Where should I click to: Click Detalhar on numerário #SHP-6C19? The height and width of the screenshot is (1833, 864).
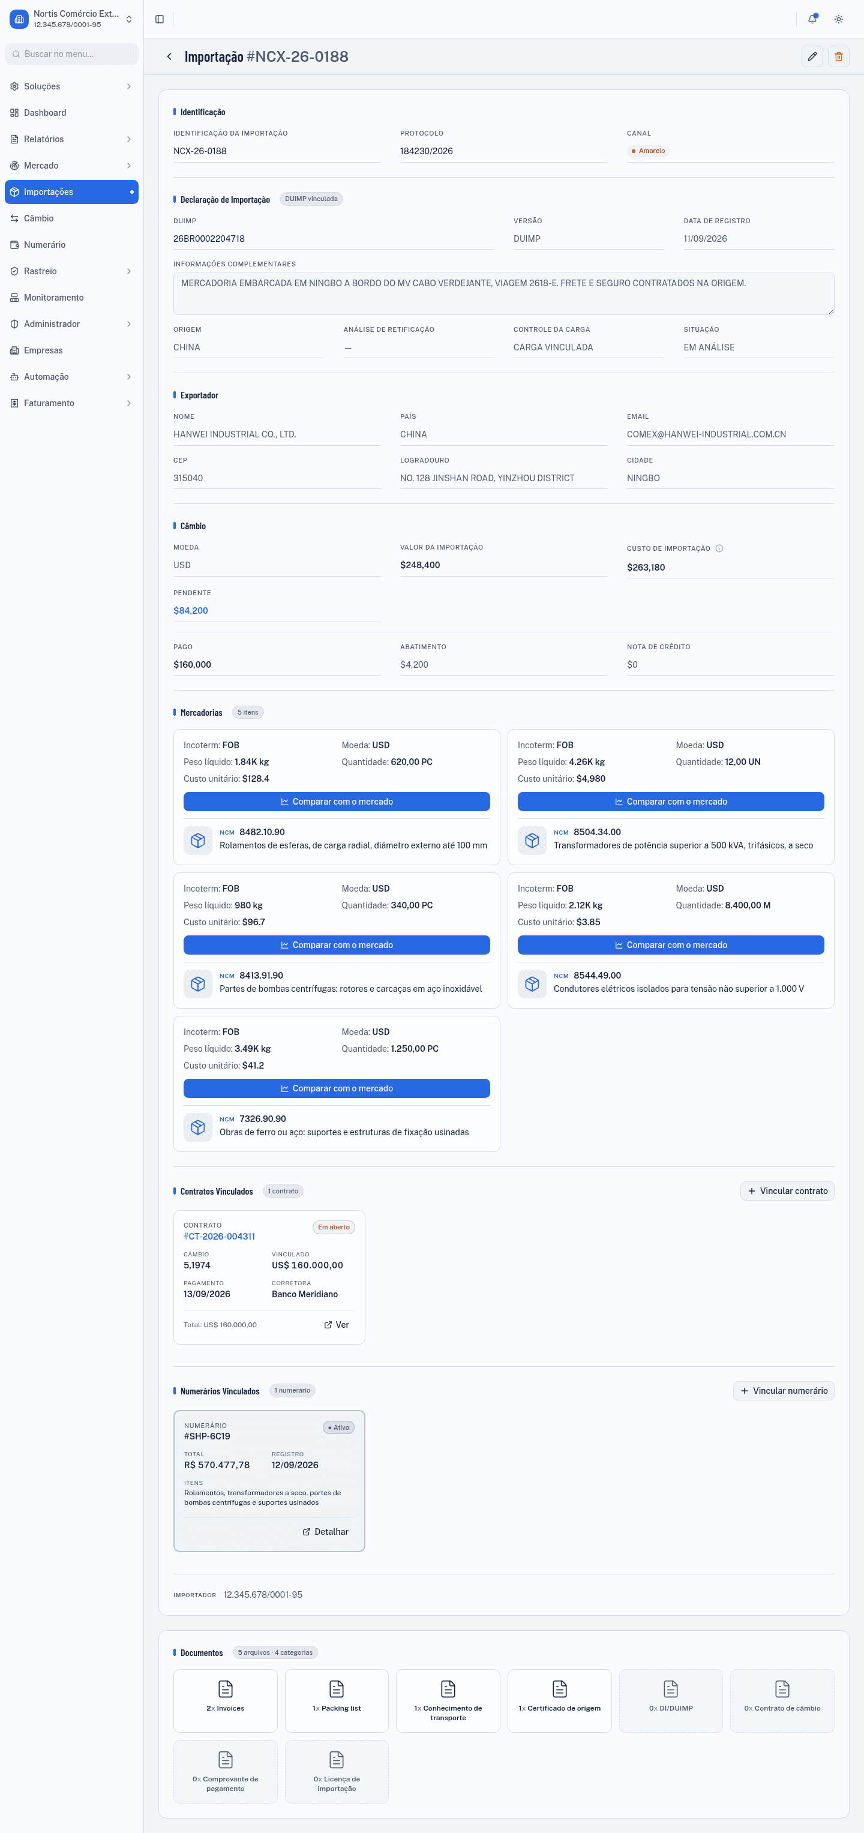[x=325, y=1532]
